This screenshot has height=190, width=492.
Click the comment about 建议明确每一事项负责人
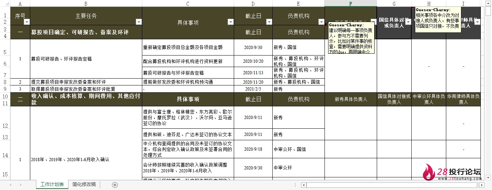[x=351, y=38]
